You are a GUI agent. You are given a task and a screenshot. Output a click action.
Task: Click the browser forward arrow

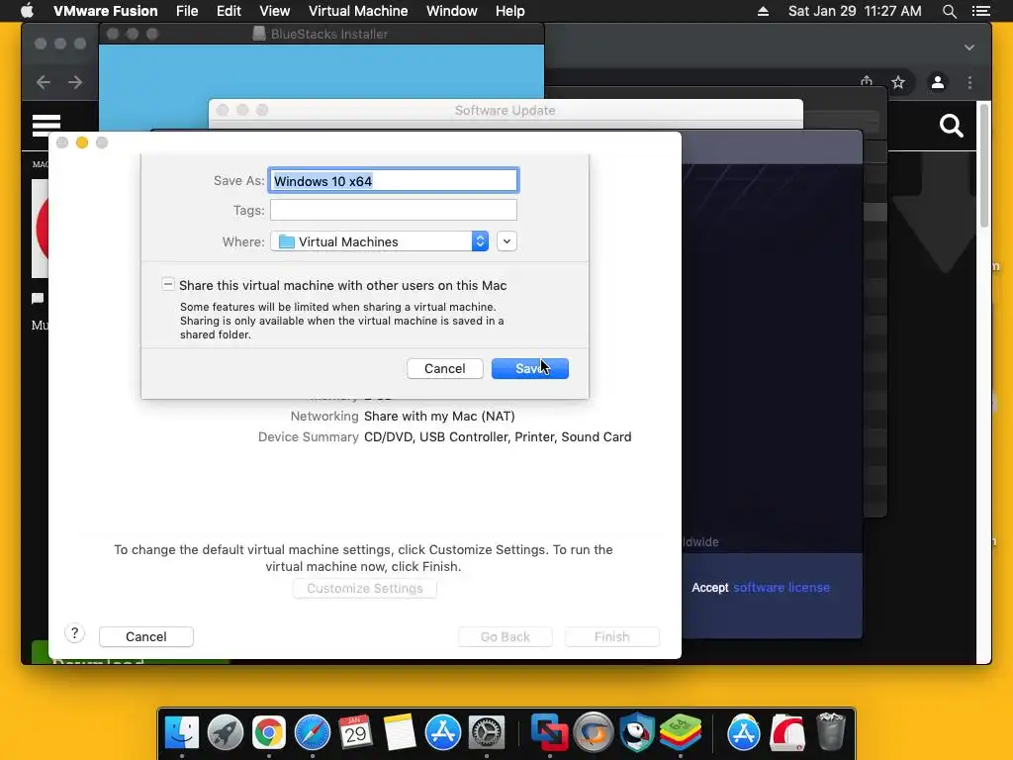(75, 82)
